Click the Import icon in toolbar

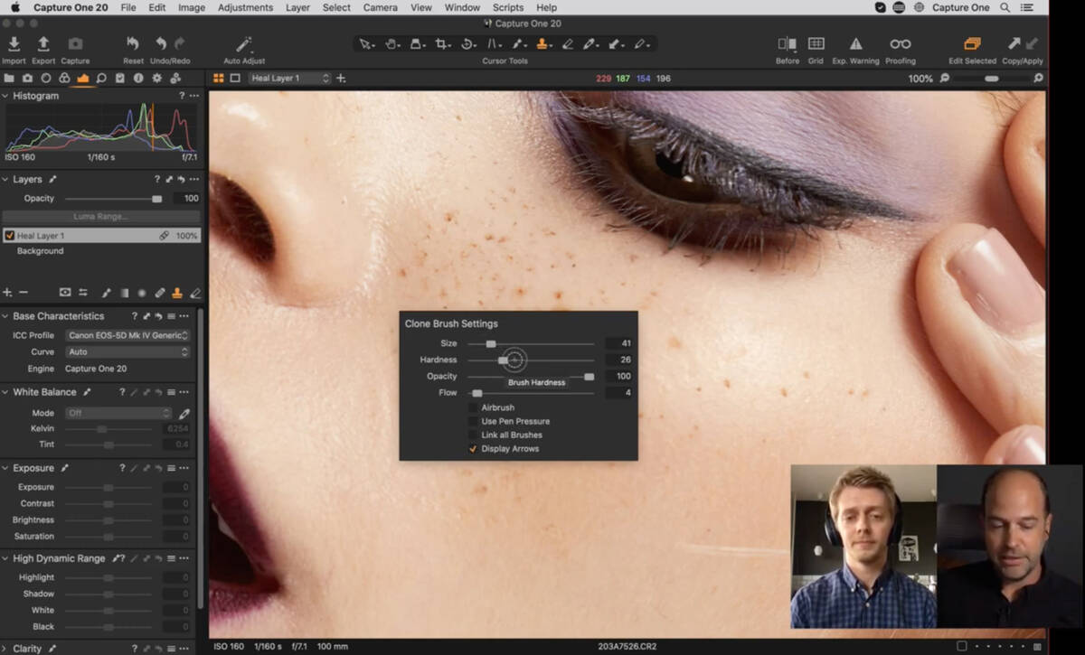14,44
